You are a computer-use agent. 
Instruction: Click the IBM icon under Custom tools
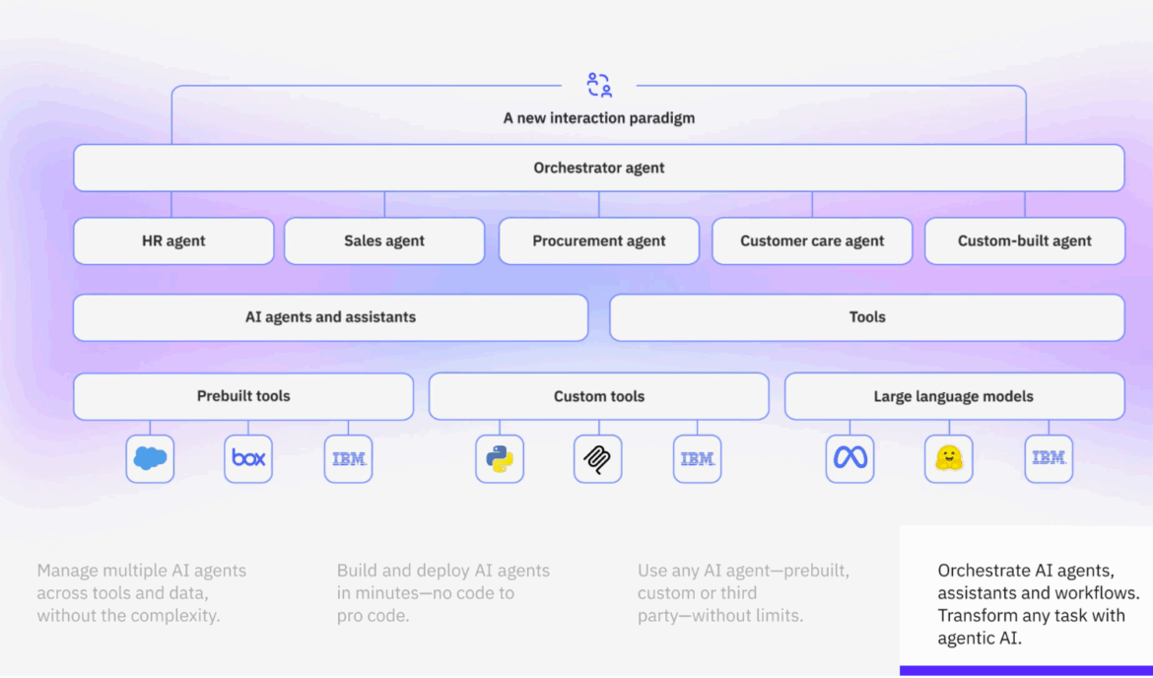click(x=698, y=458)
